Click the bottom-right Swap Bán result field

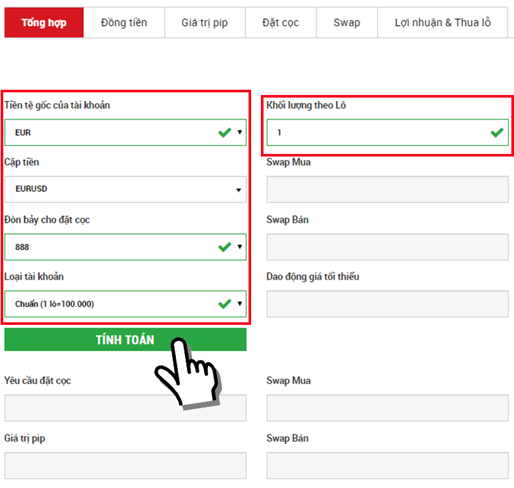point(387,465)
